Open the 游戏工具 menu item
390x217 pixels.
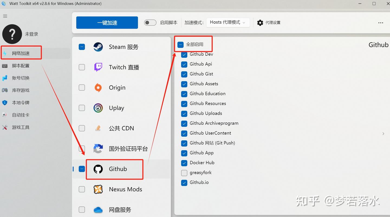pyautogui.click(x=35, y=127)
